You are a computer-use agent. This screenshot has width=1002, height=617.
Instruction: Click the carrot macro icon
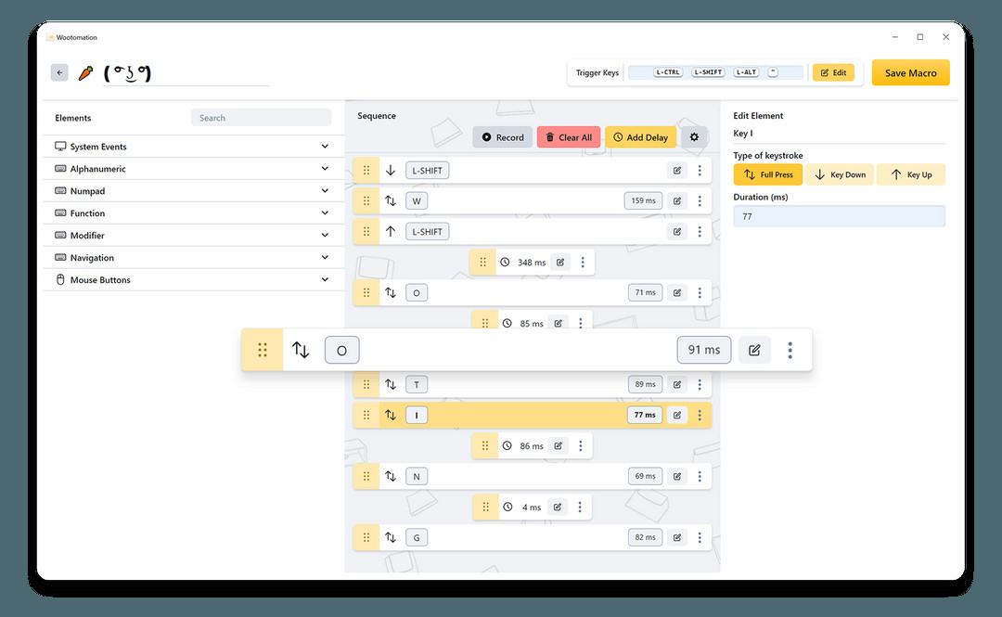point(85,73)
